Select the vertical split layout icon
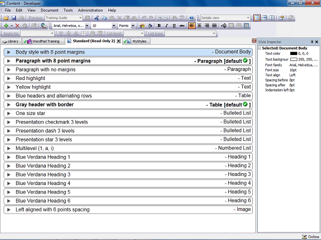The width and height of the screenshot is (321, 240). click(x=272, y=18)
